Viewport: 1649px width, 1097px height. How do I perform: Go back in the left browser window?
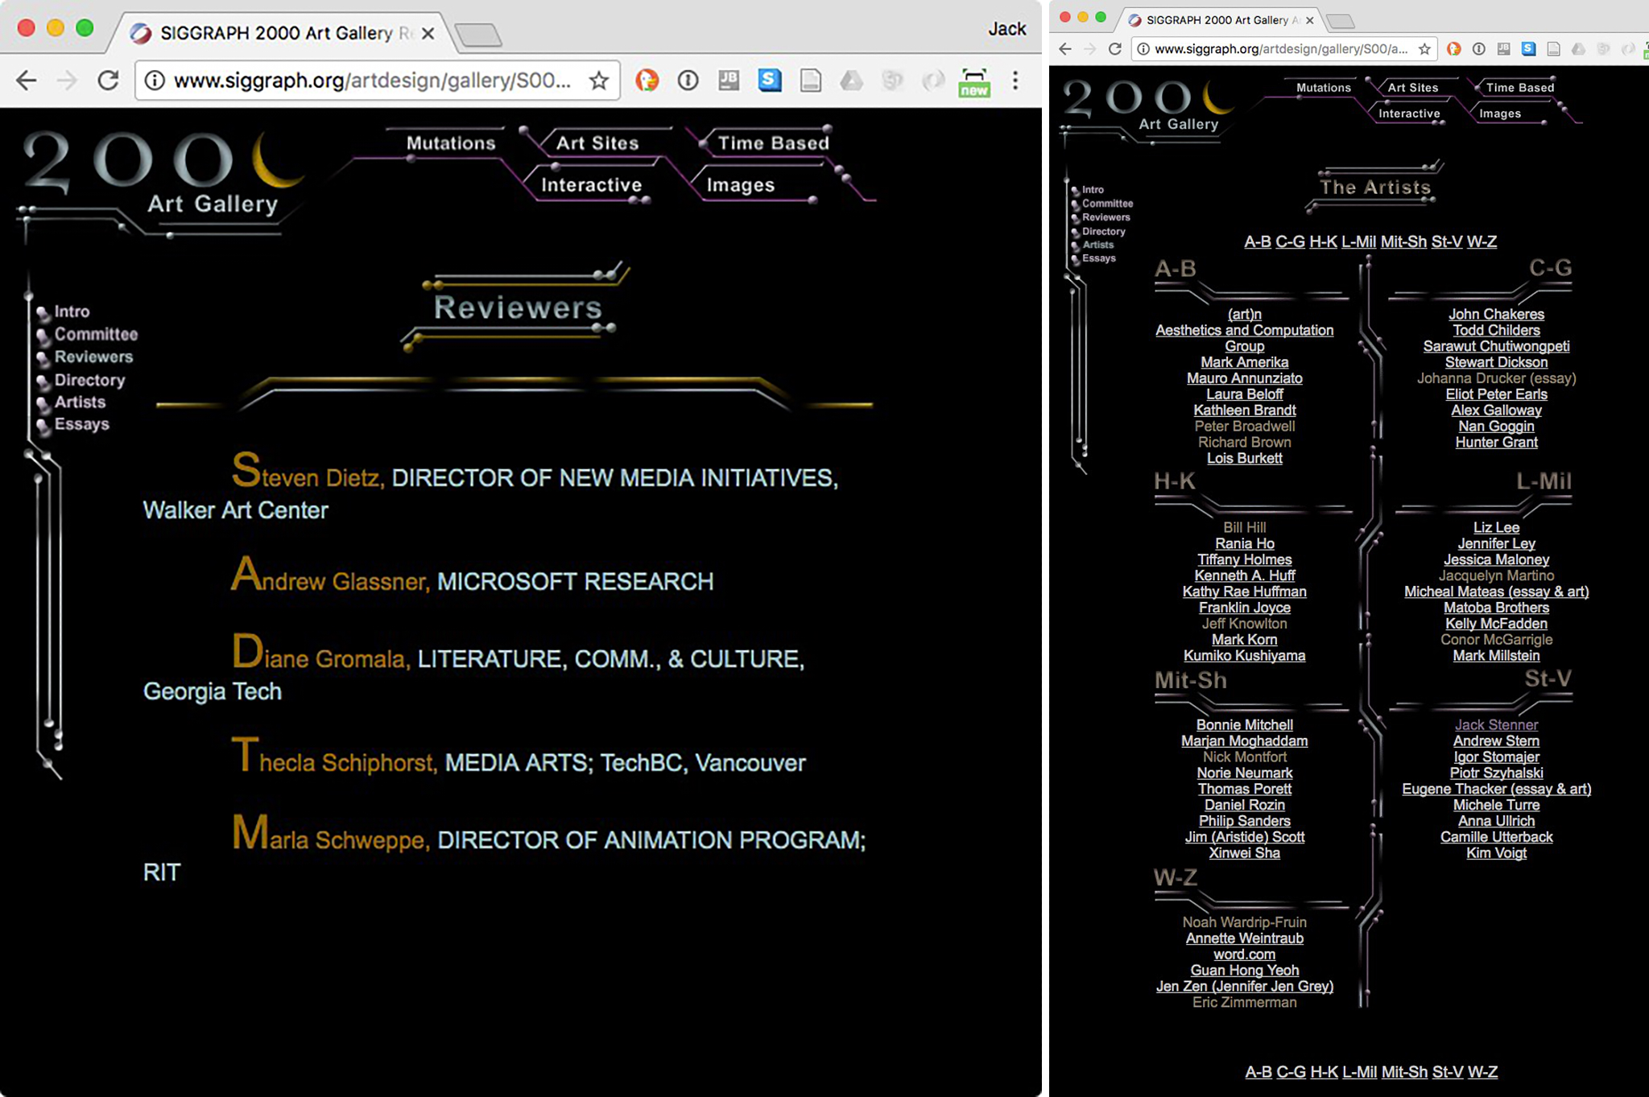[x=27, y=80]
